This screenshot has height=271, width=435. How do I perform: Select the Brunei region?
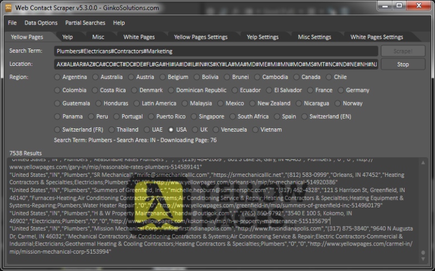coord(237,77)
